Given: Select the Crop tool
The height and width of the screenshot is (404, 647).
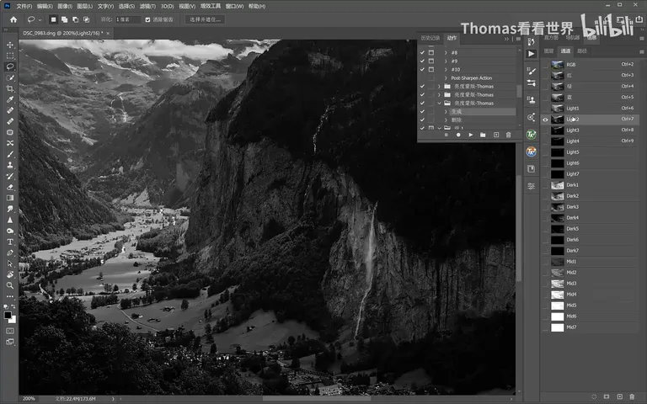Looking at the screenshot, I should [x=10, y=88].
